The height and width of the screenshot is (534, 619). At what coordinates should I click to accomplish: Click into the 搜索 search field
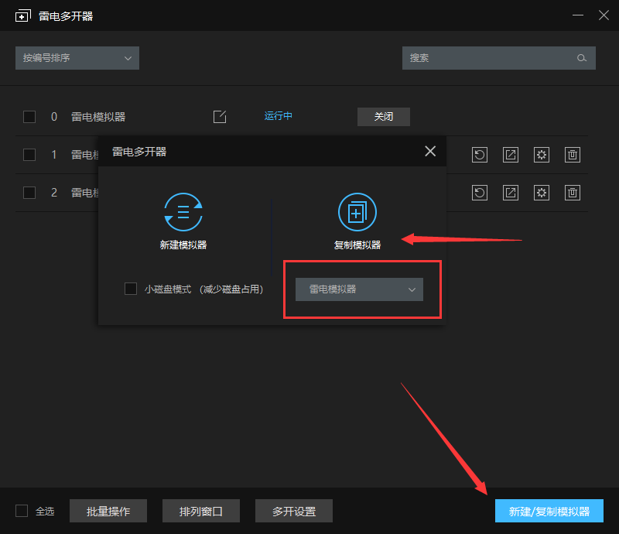point(487,58)
